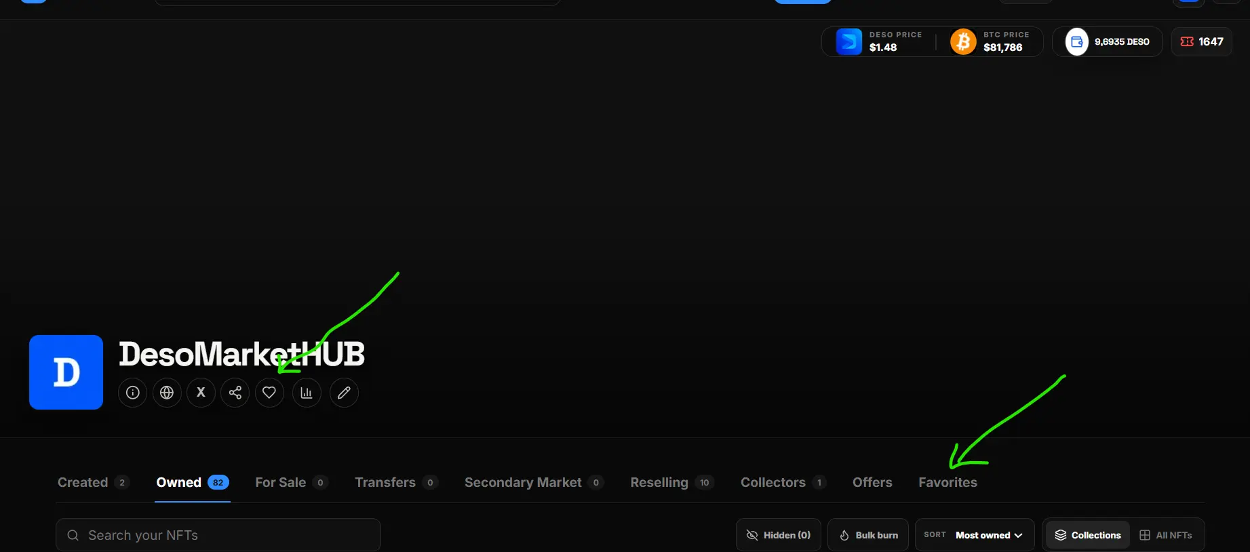
Task: Click the 9,6935 DESO balance text
Action: pos(1122,42)
